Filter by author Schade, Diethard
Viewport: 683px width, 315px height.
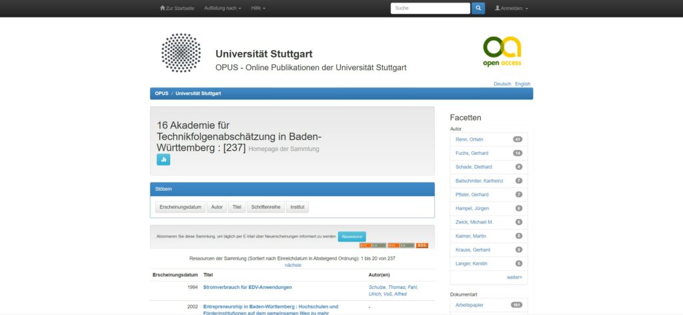[x=474, y=167]
